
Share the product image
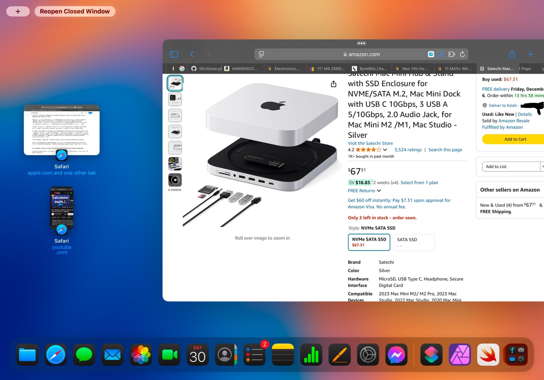click(333, 84)
